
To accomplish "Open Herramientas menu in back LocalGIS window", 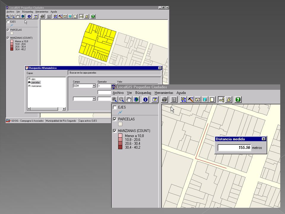I will 42,12.
